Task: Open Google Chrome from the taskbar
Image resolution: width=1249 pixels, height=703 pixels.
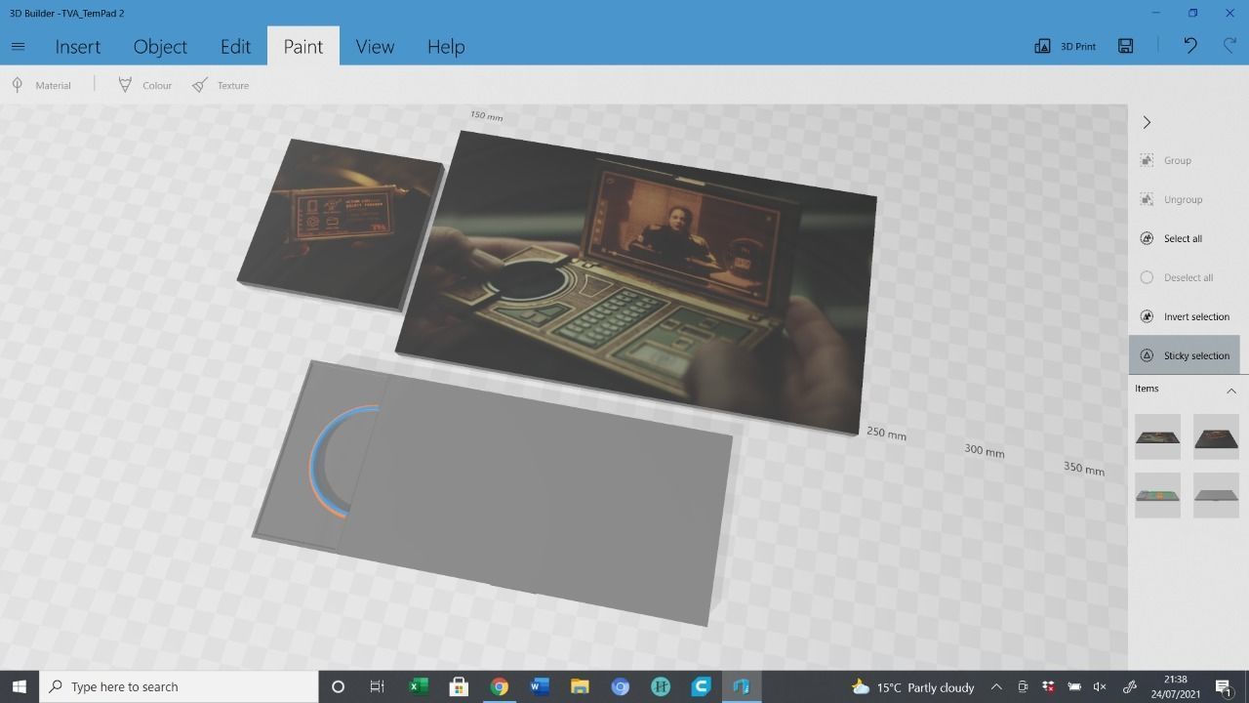Action: (499, 686)
